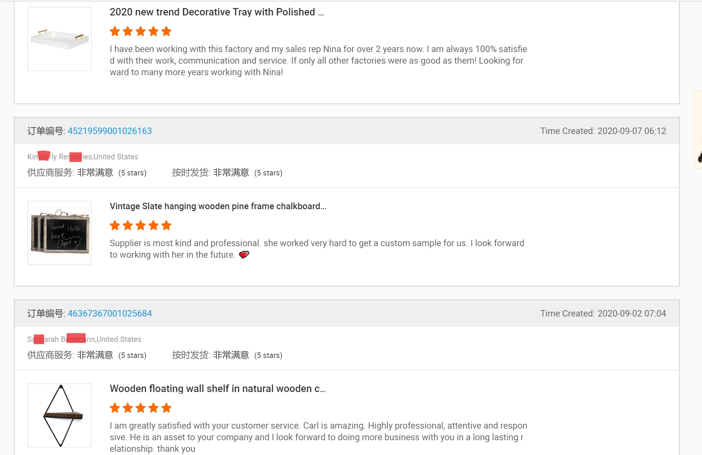Open order number 45219599001026163 link
Screen dimensions: 702x455
pyautogui.click(x=109, y=131)
